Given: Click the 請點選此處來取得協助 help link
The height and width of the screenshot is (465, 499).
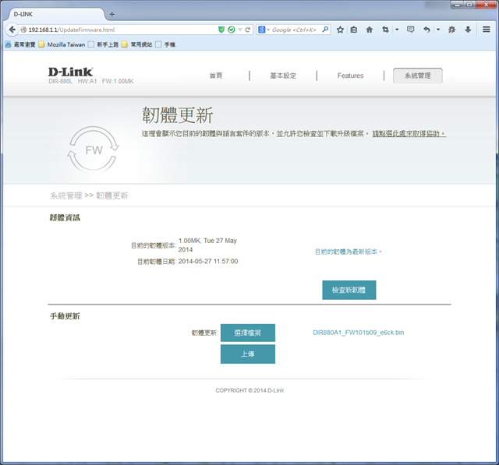Looking at the screenshot, I should pyautogui.click(x=409, y=134).
